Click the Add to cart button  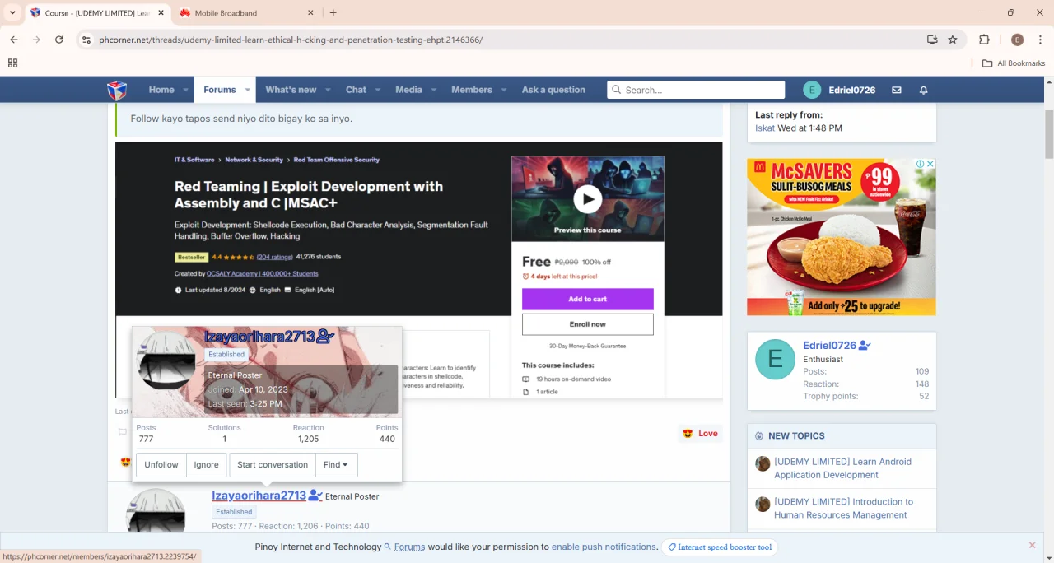[588, 299]
